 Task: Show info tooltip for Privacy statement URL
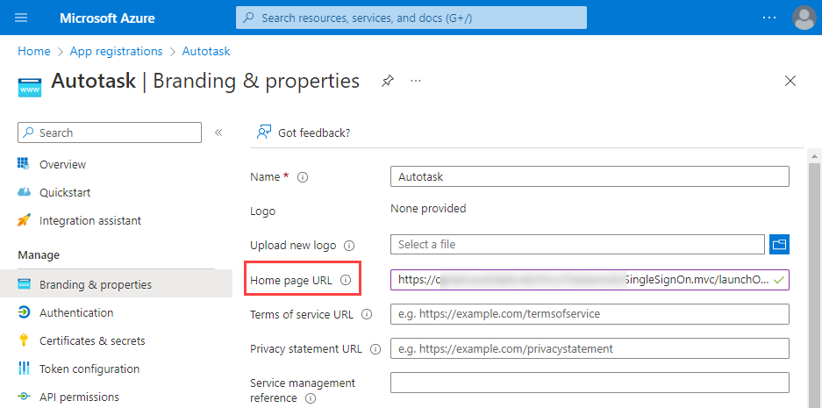point(375,349)
